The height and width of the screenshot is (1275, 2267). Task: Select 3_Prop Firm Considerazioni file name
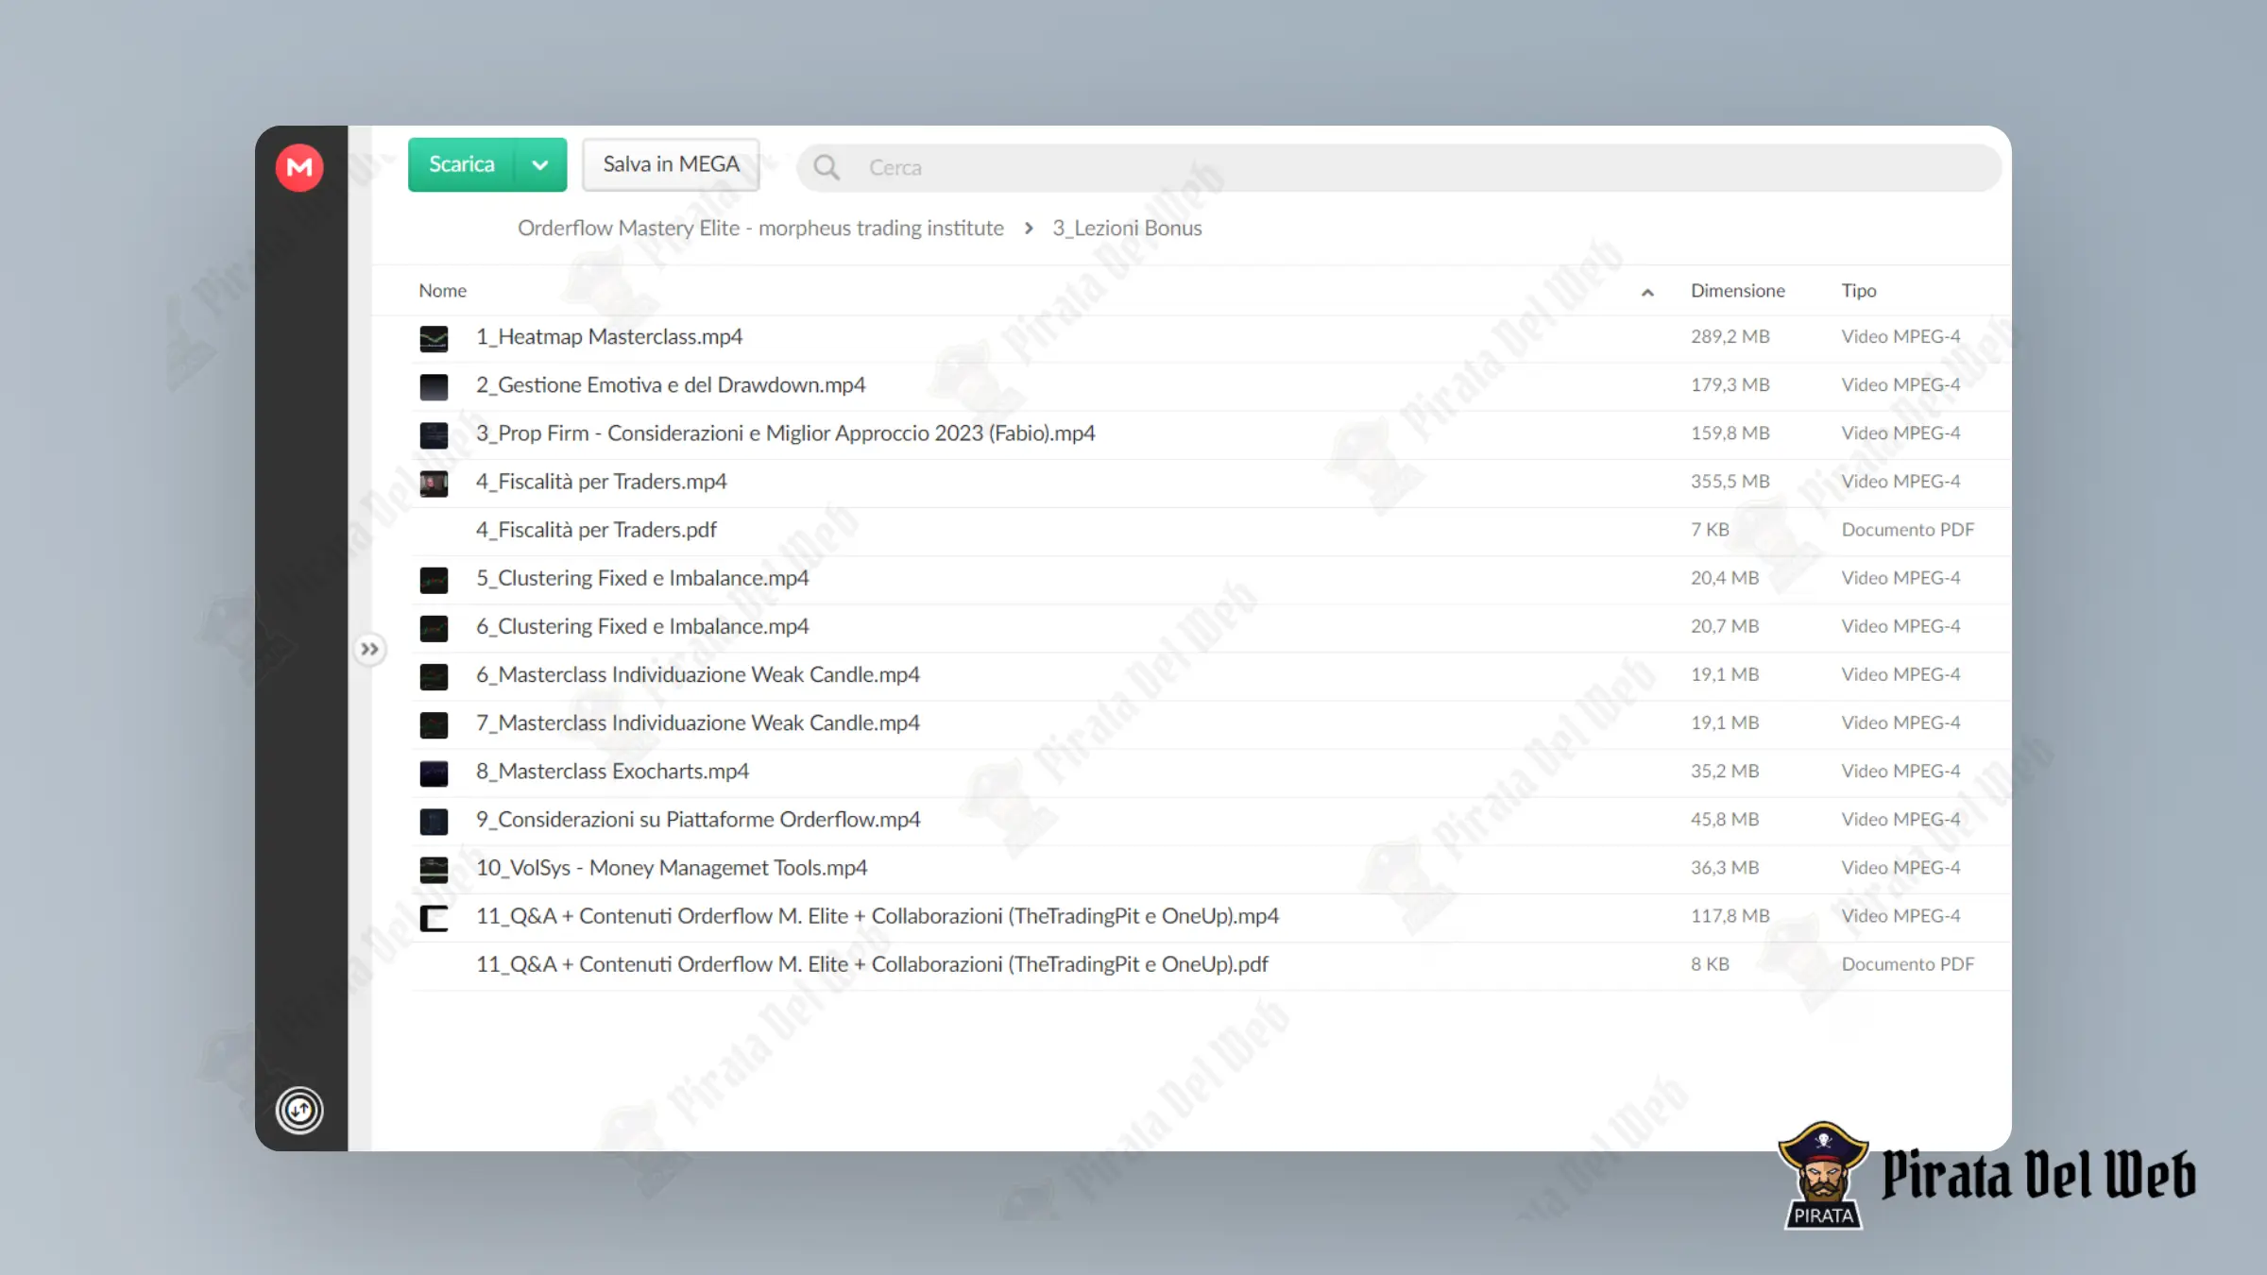786,433
